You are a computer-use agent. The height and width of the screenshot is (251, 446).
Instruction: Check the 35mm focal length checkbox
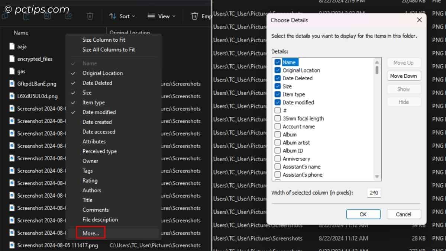tap(277, 118)
